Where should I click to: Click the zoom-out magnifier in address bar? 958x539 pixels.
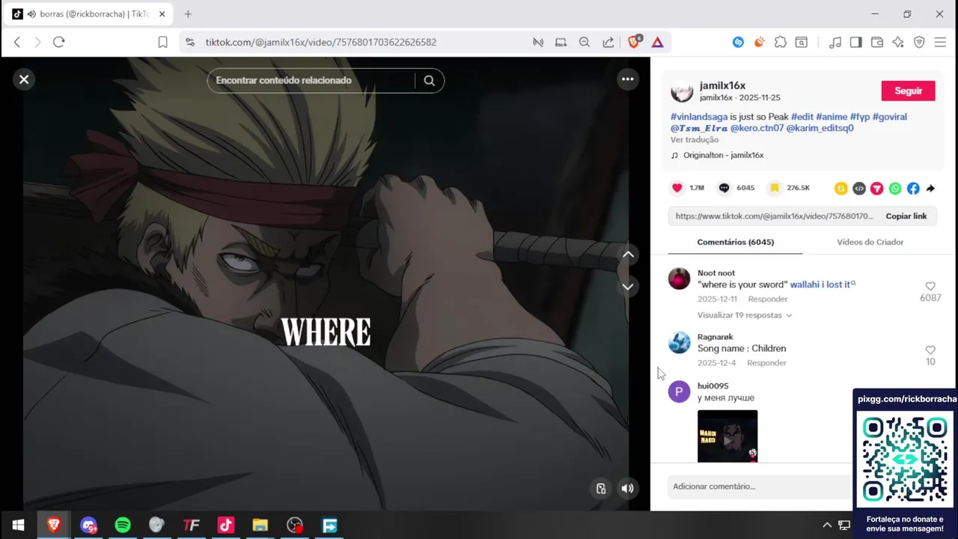585,43
